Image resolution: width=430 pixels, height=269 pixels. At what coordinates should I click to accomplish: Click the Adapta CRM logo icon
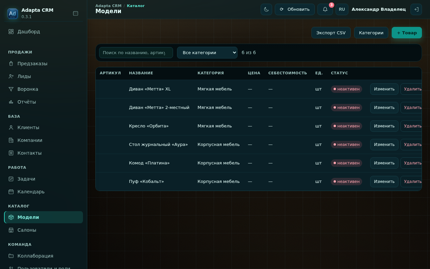click(x=12, y=13)
